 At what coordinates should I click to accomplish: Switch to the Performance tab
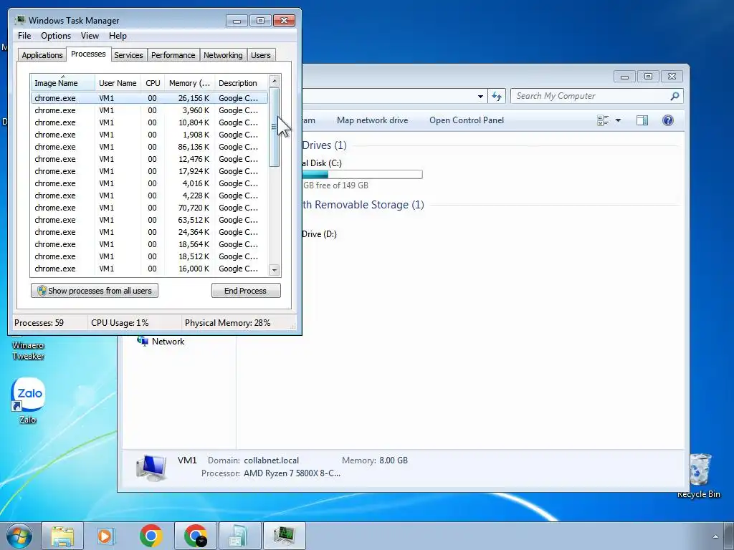click(173, 55)
